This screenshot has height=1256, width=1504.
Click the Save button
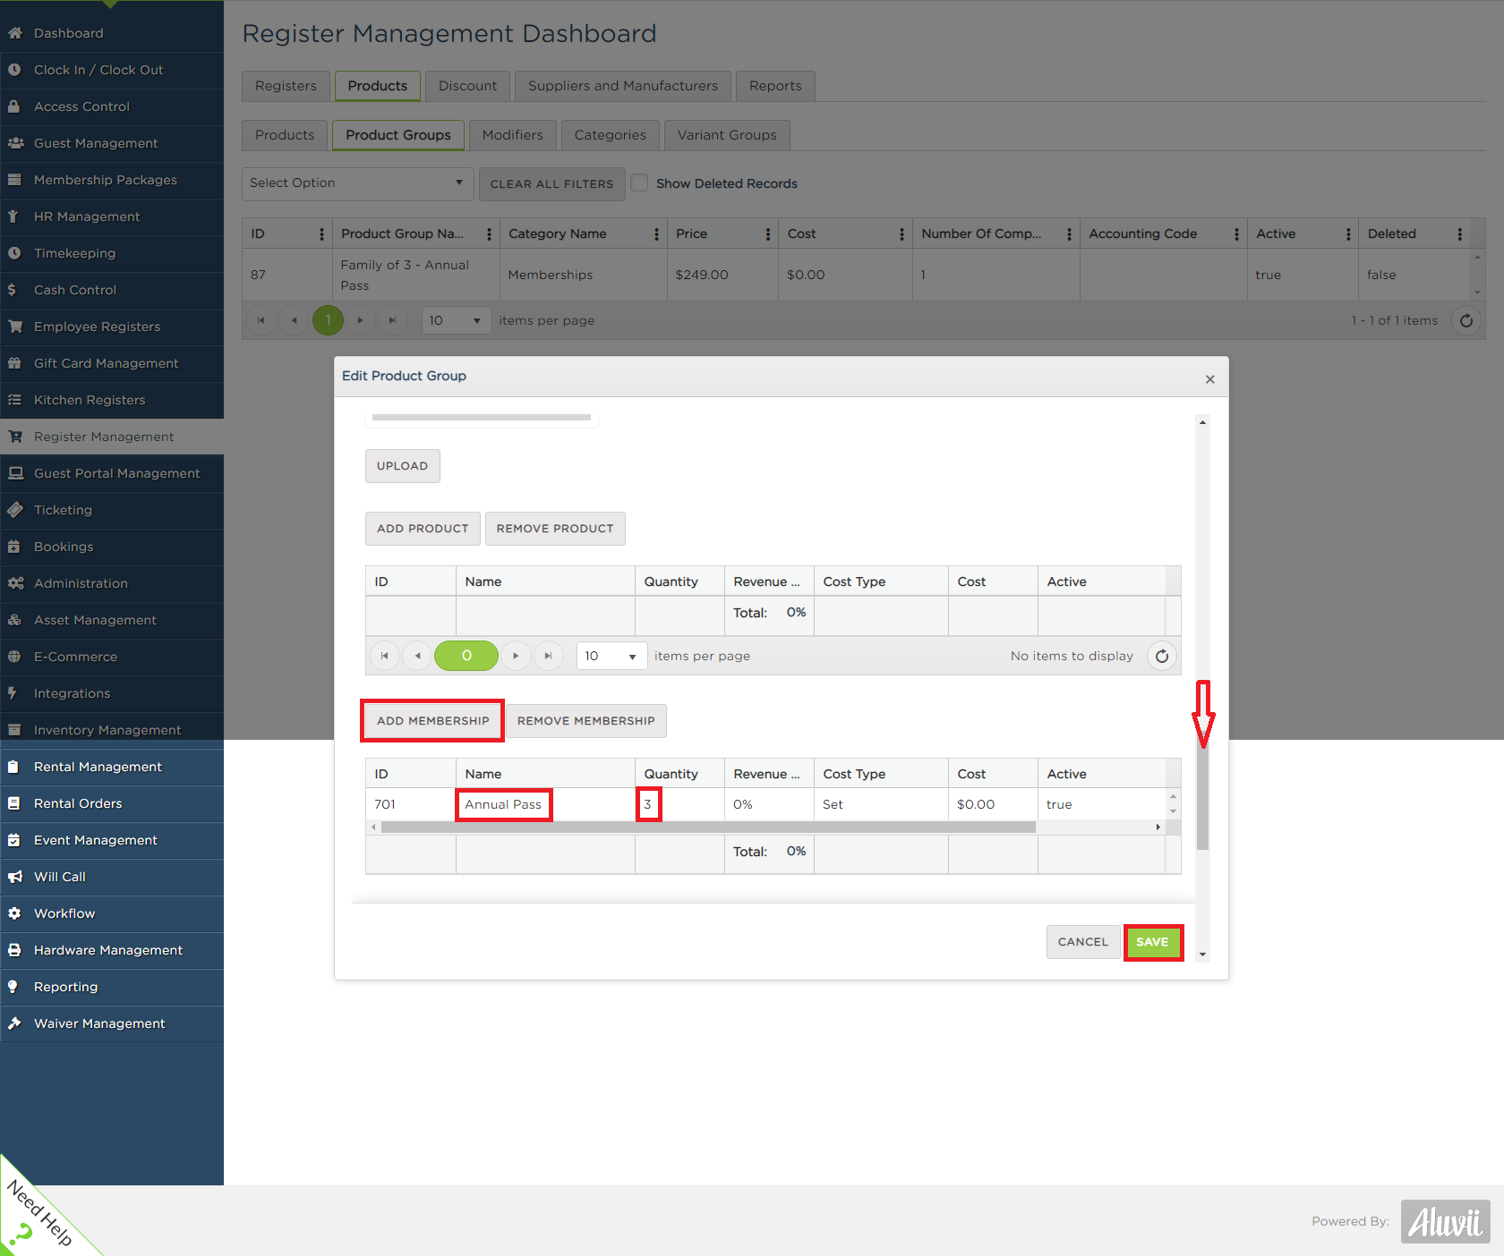point(1153,942)
